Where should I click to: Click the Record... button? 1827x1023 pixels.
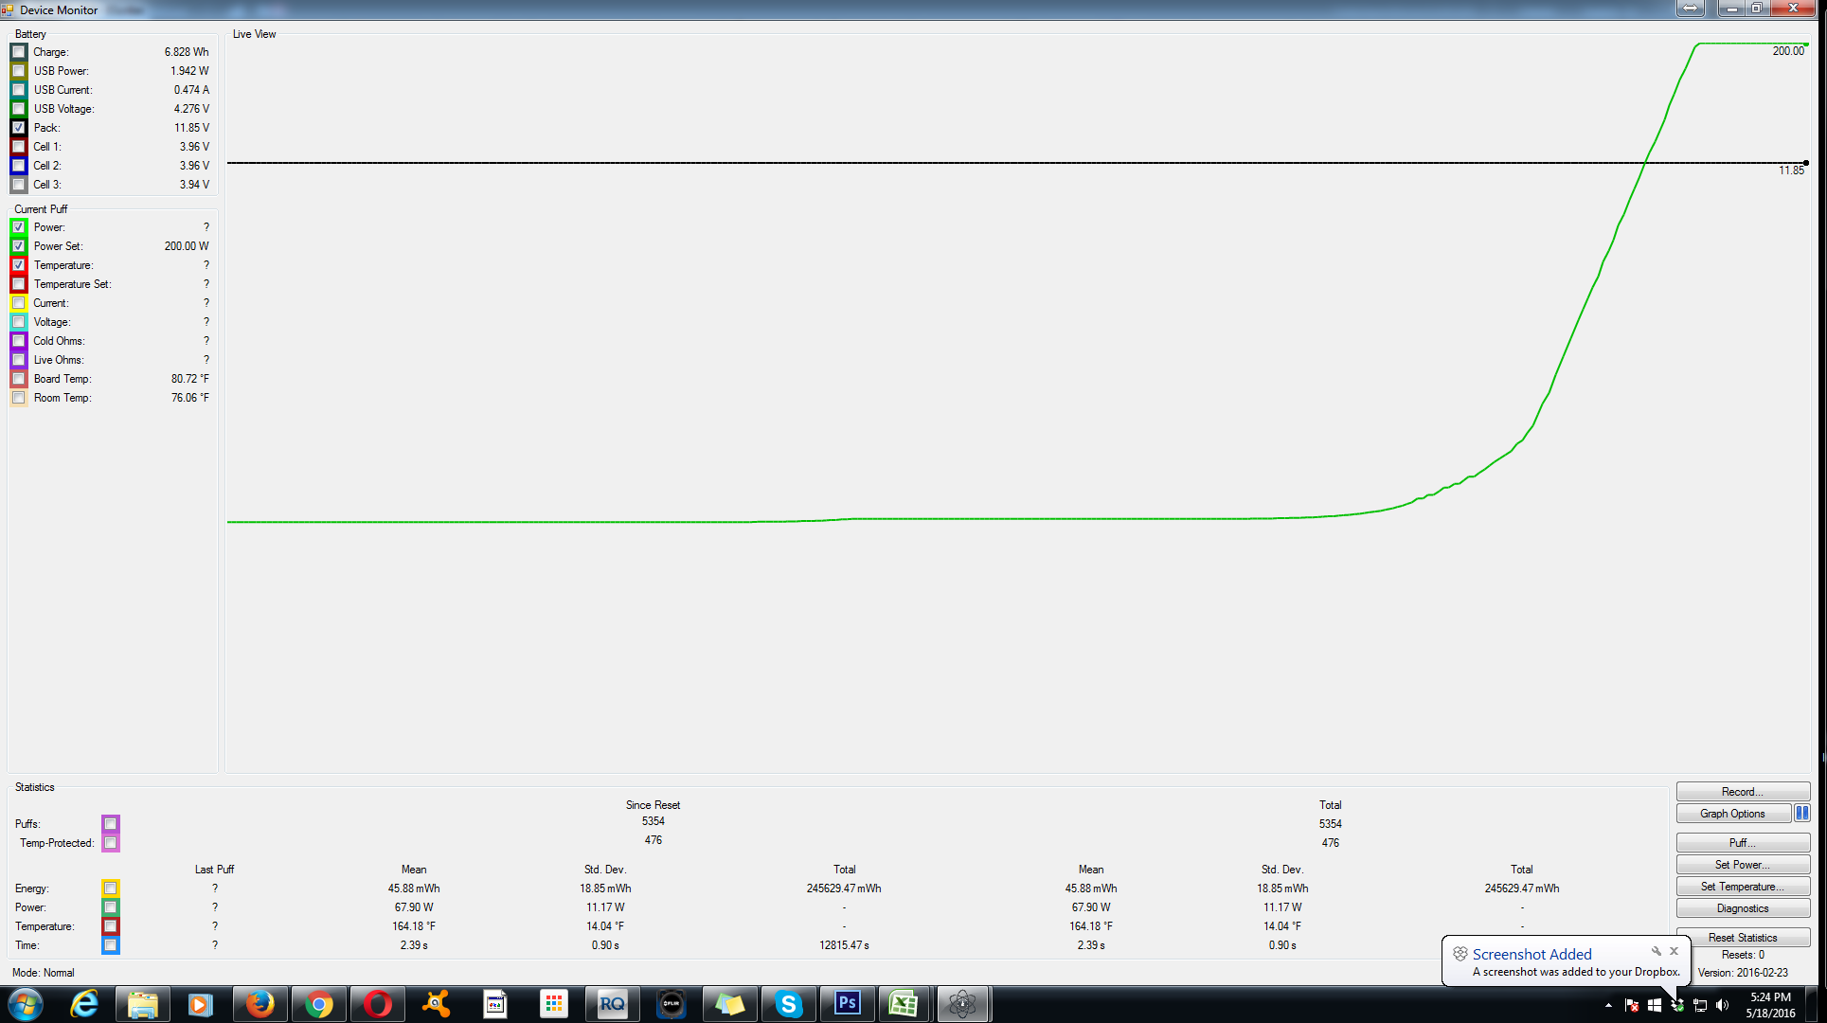tap(1742, 792)
